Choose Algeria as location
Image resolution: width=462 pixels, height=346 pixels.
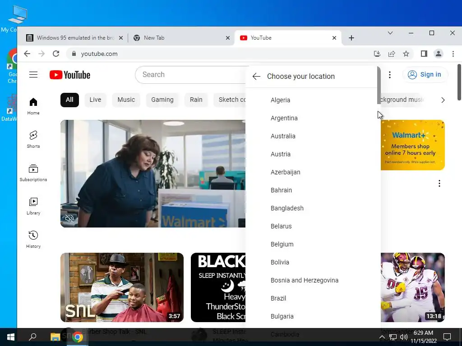point(311,100)
